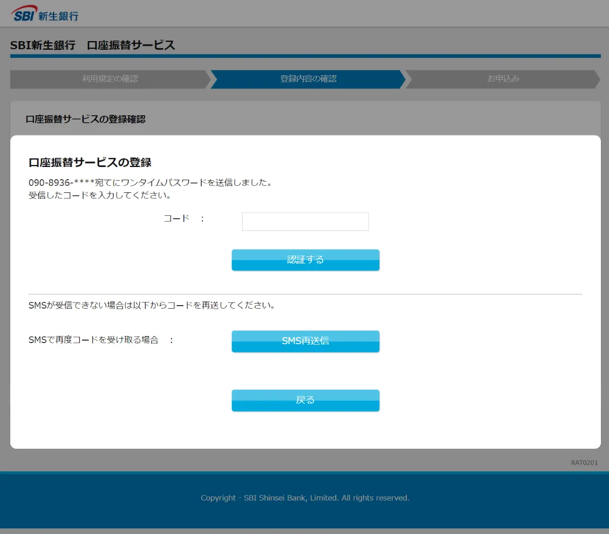Focus the コード input field
This screenshot has height=534, width=609.
click(305, 222)
